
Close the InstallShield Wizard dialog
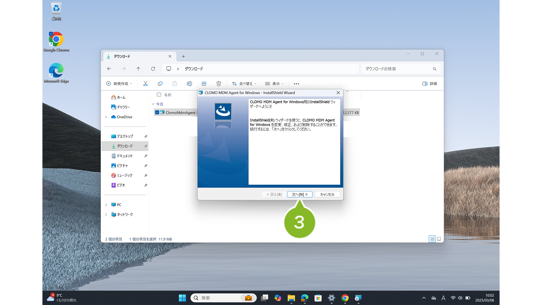338,93
